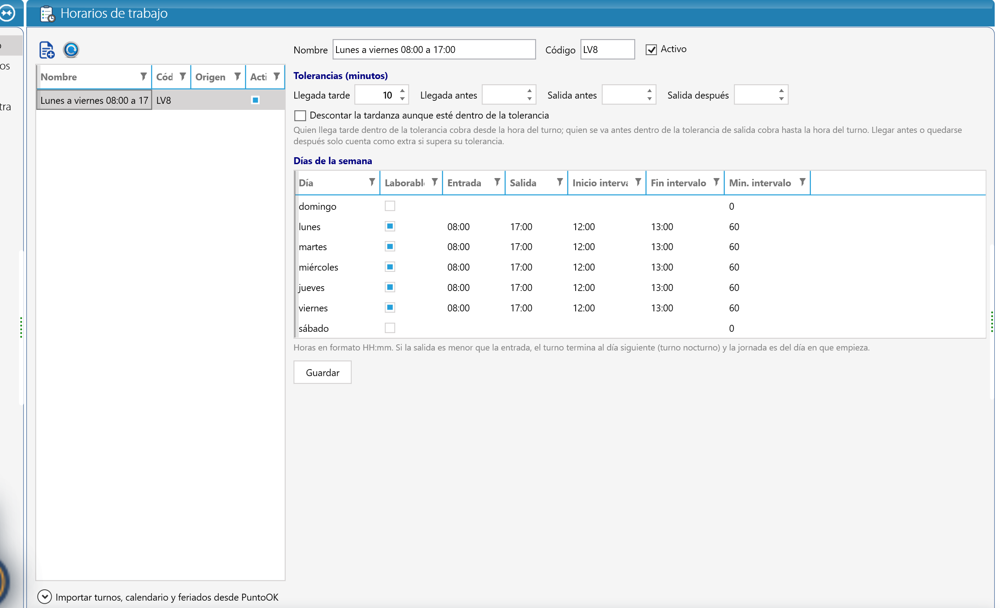
Task: Open filter on Día column
Action: [x=372, y=182]
